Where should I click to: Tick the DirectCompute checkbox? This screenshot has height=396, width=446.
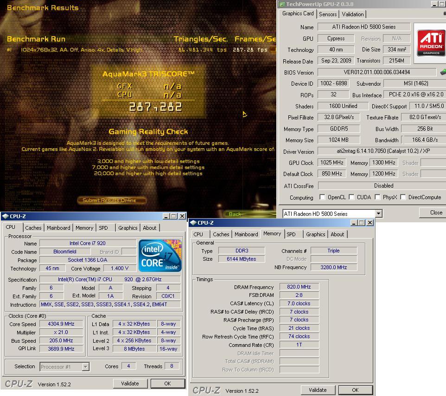click(403, 197)
